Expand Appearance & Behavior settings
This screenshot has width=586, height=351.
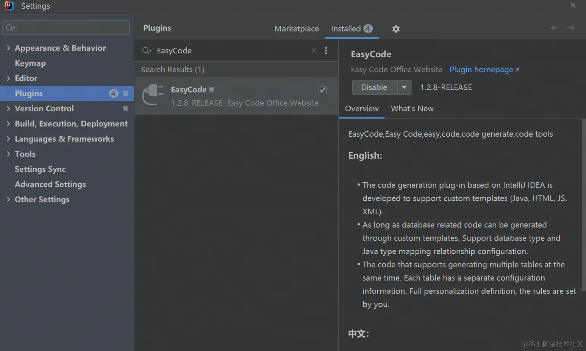coord(8,48)
